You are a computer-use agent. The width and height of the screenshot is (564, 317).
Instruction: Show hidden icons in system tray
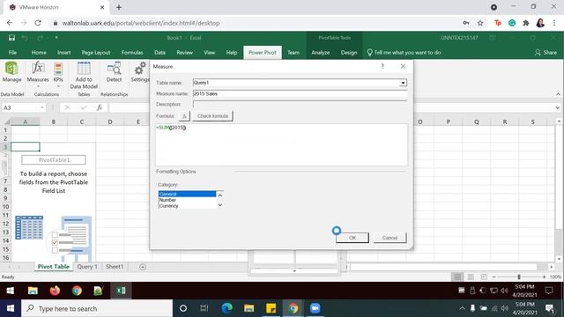[x=462, y=308]
